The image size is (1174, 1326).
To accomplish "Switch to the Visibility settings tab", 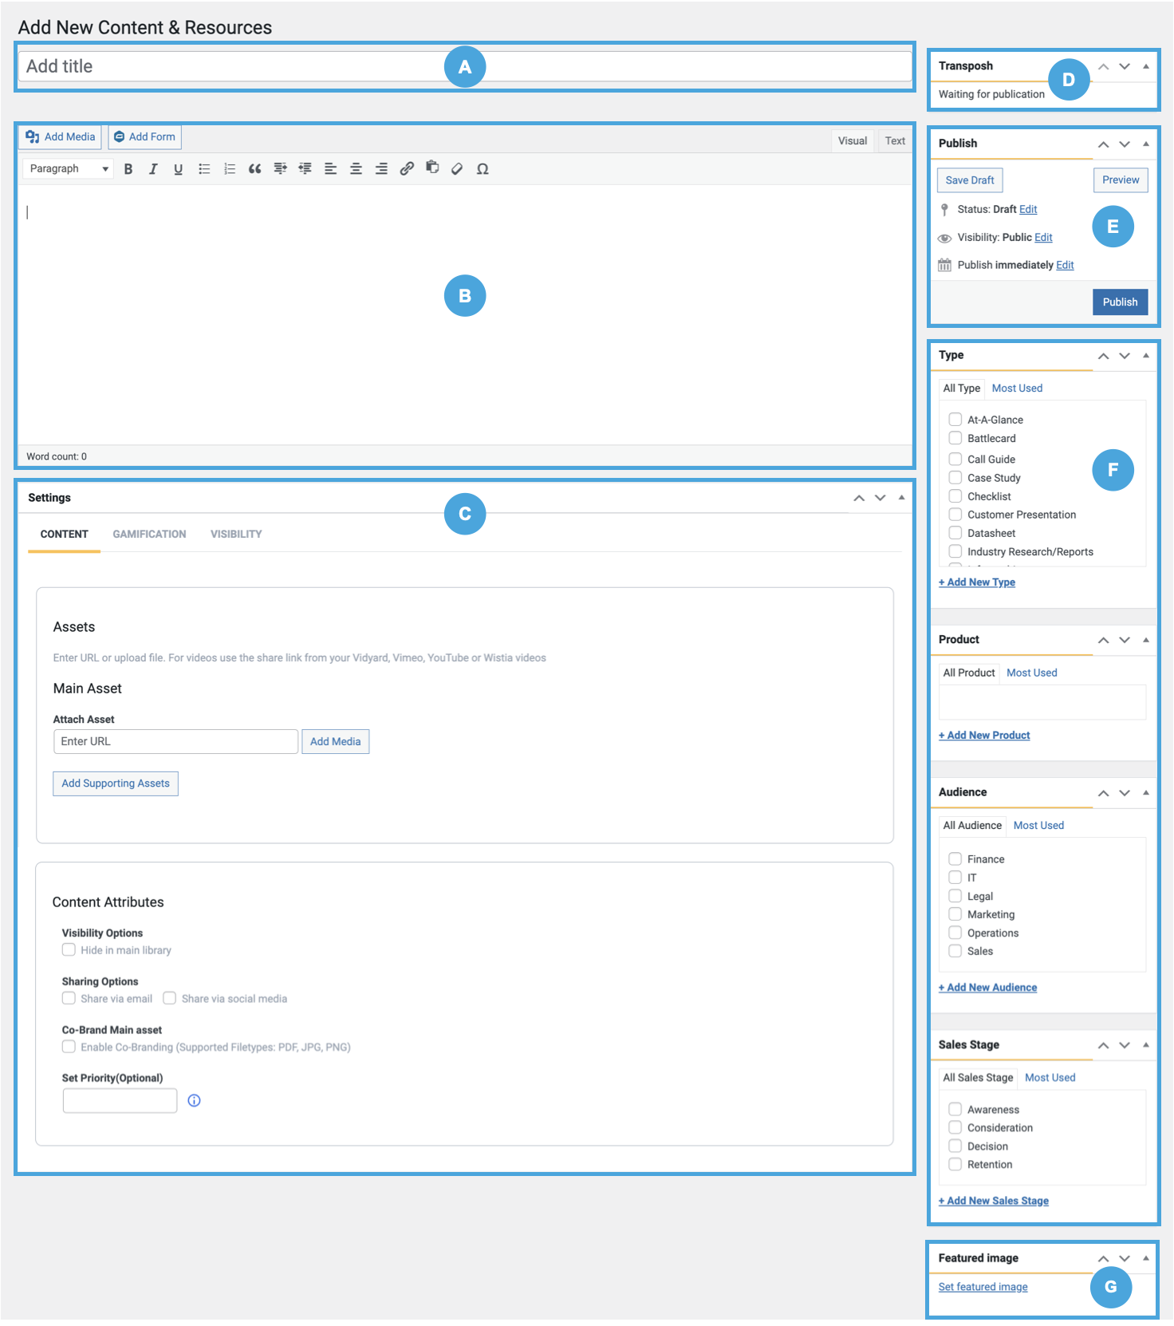I will pyautogui.click(x=236, y=534).
